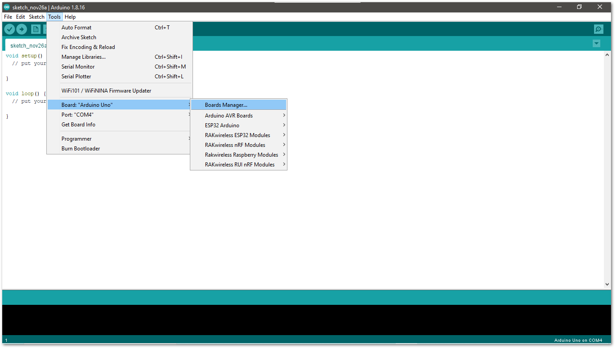The image size is (615, 348).
Task: Open the Serial Monitor magnifier icon
Action: coord(599,29)
